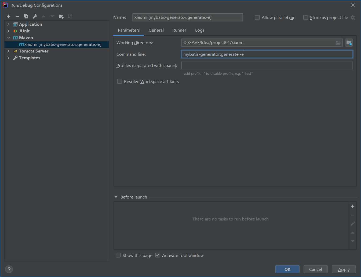Move configuration up in the toolbar

[x=43, y=16]
